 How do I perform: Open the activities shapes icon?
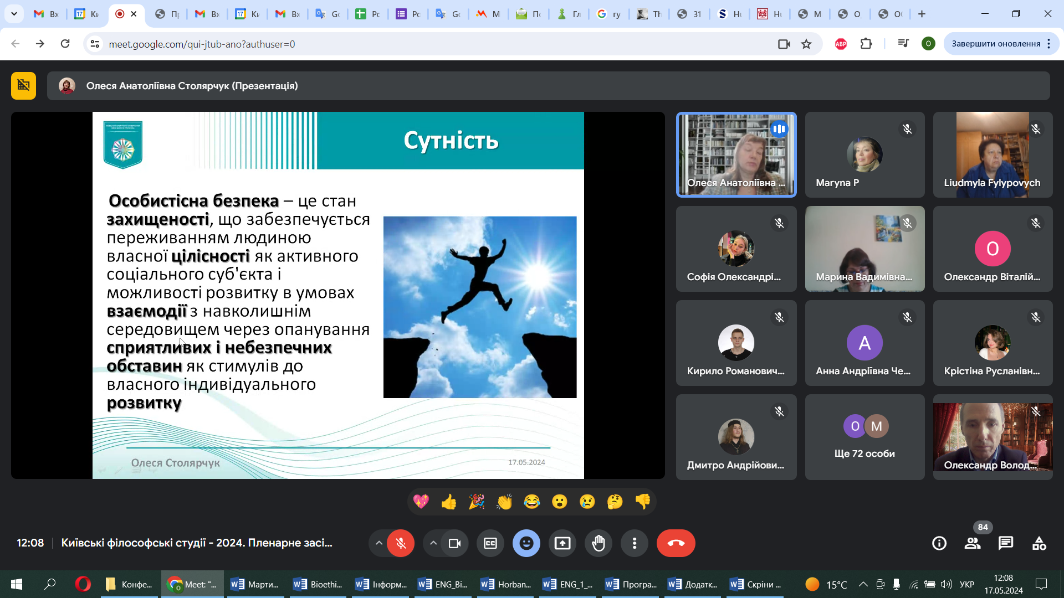point(1039,543)
